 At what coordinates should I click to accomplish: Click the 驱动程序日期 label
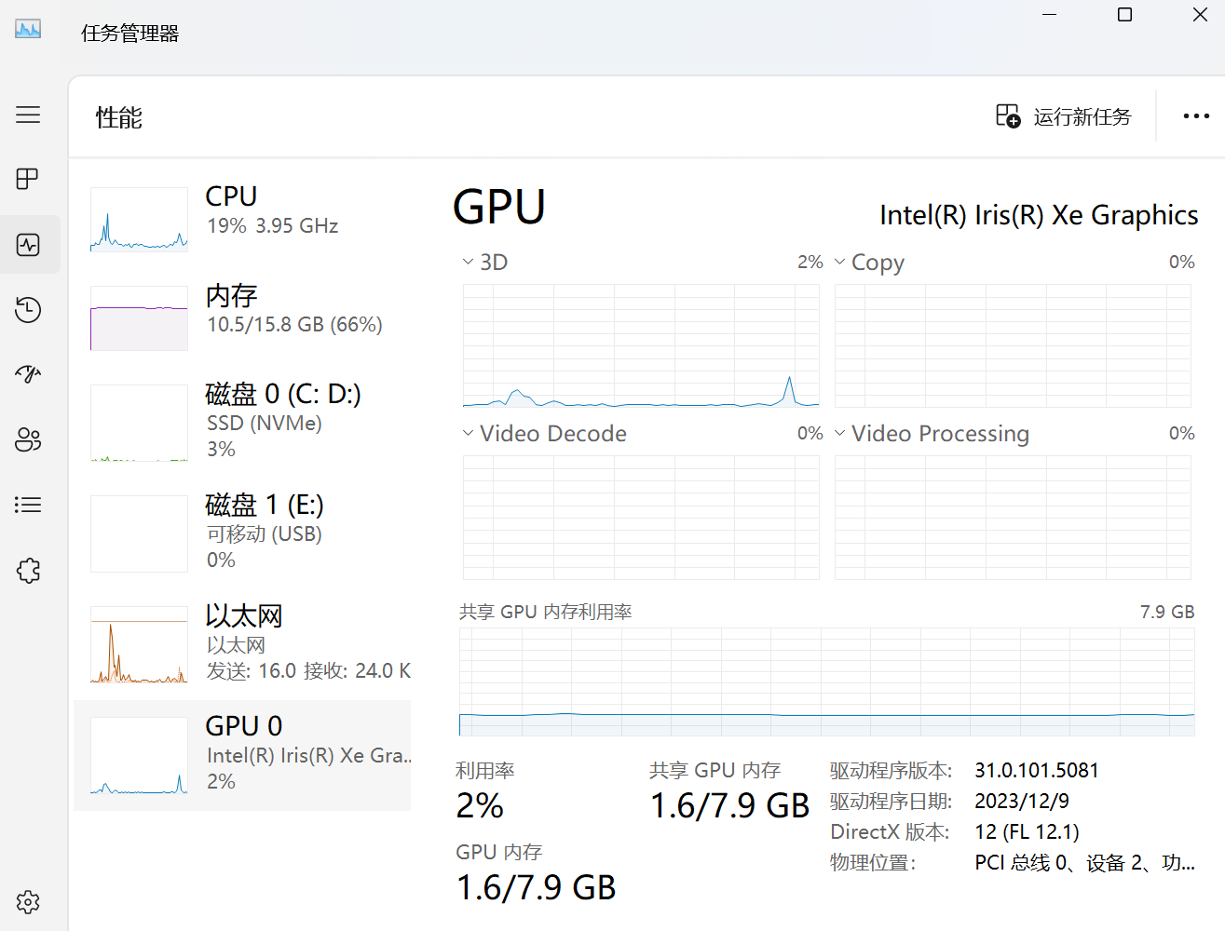[891, 802]
